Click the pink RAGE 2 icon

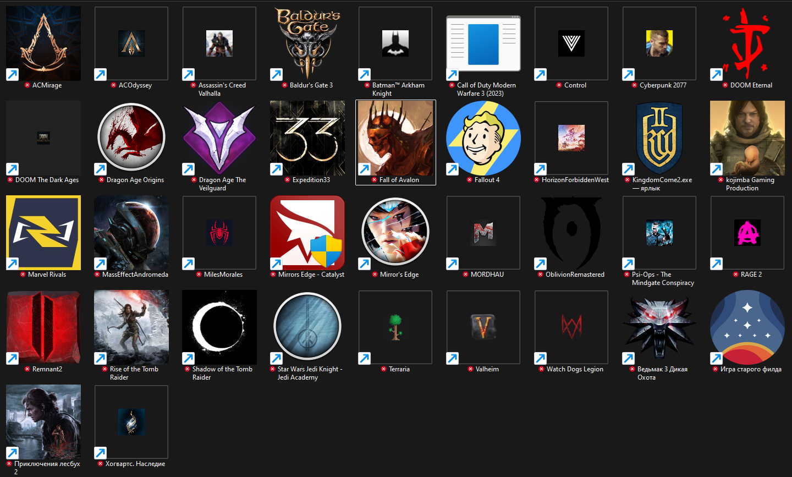coord(747,233)
